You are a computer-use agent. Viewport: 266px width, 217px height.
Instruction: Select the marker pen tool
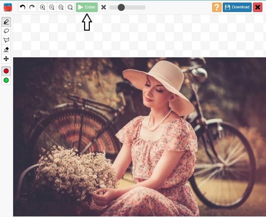(6, 22)
